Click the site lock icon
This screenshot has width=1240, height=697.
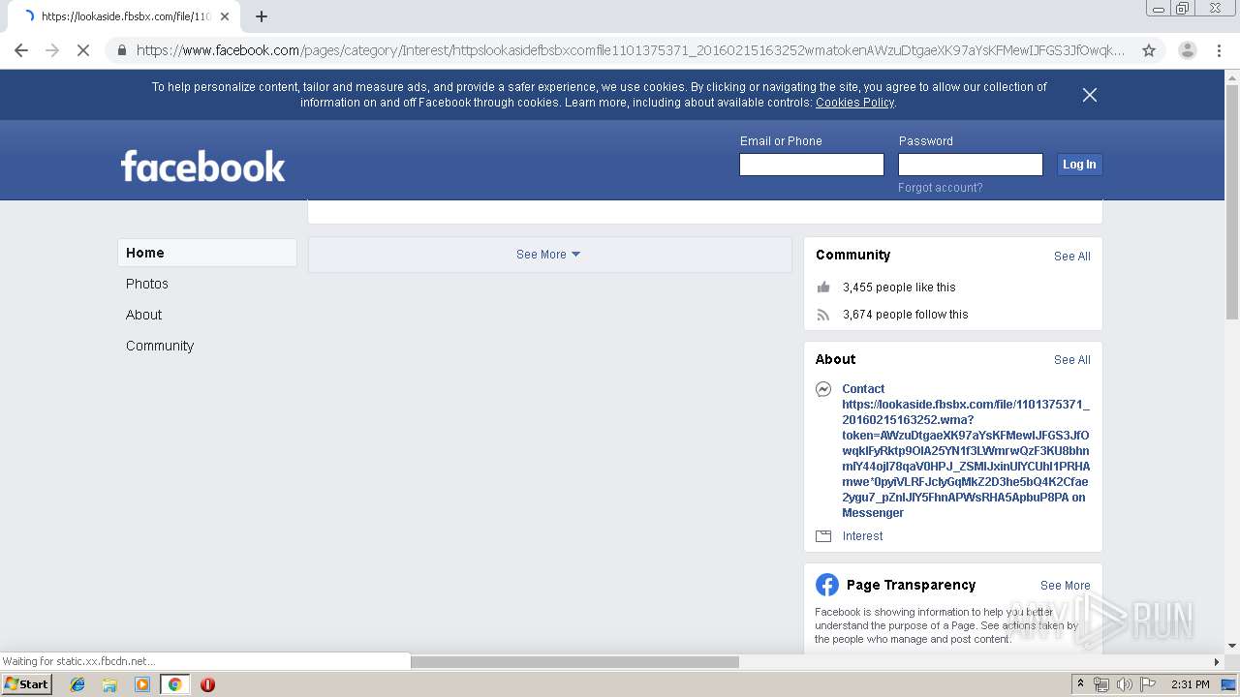121,50
